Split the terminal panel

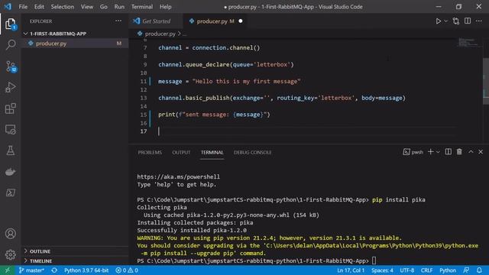pyautogui.click(x=449, y=152)
